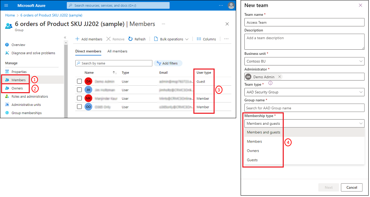Open the ellipsis menu in Azure header

(221, 5)
